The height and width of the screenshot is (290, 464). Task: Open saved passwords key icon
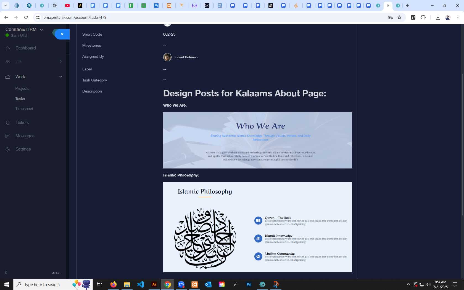tap(391, 17)
